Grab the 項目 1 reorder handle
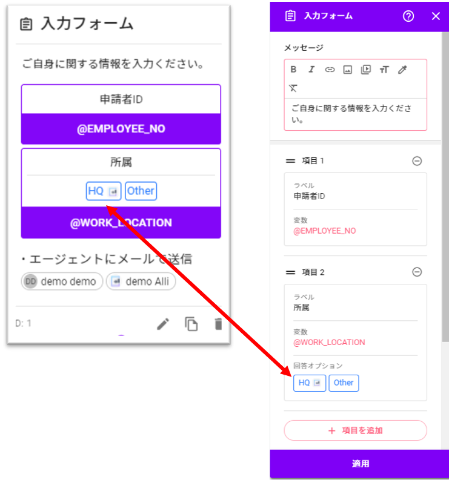The height and width of the screenshot is (480, 449). (x=290, y=161)
